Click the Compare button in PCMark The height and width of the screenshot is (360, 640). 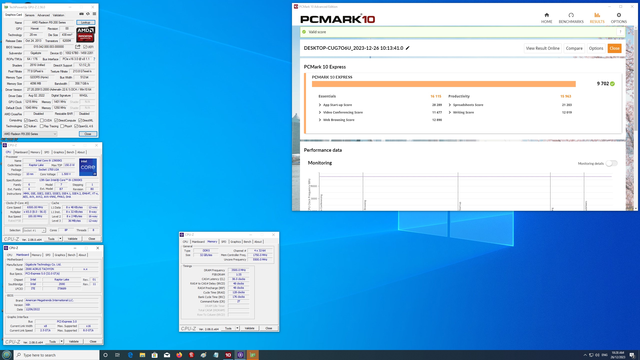[x=574, y=48]
